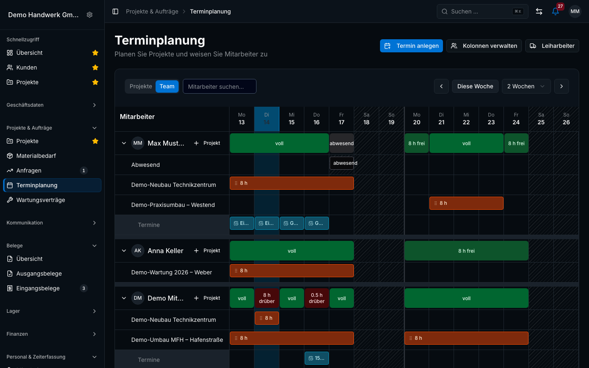The image size is (589, 368).
Task: Select Hafenstraße 8 h bar in second week
Action: coord(466,338)
